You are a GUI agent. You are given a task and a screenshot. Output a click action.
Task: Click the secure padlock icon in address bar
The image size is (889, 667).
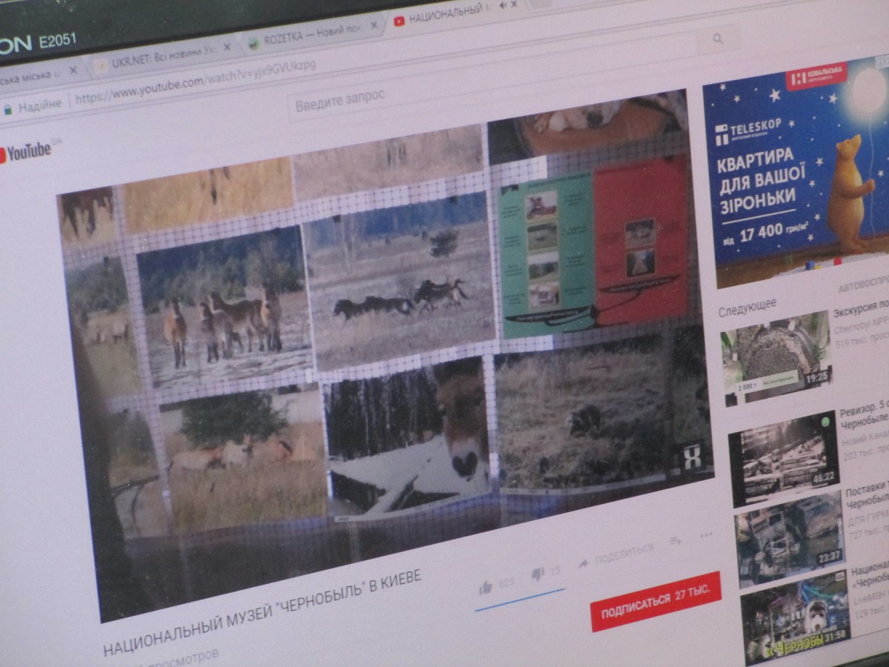(7, 109)
